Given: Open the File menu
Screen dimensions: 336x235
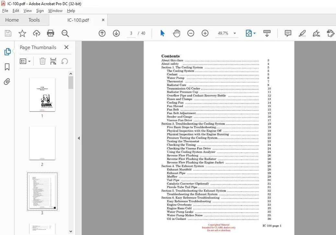Looking at the screenshot, I should (5, 11).
